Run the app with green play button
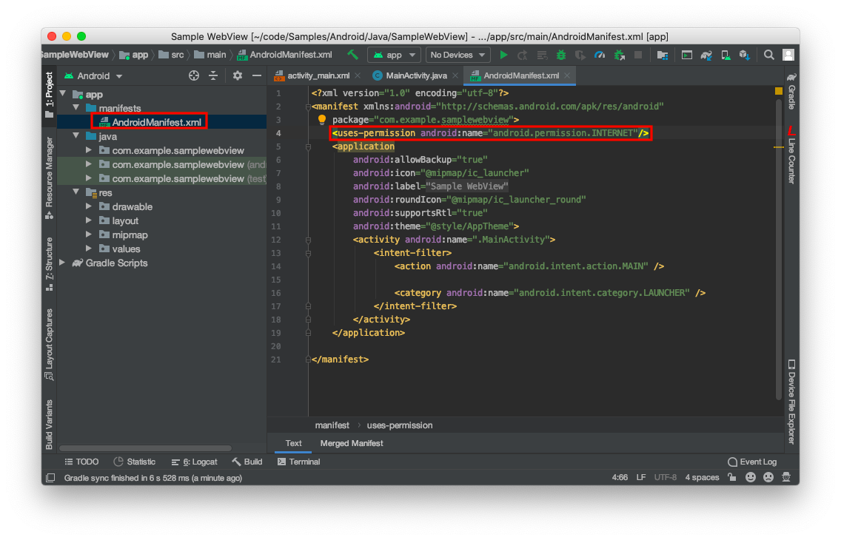 click(x=503, y=55)
